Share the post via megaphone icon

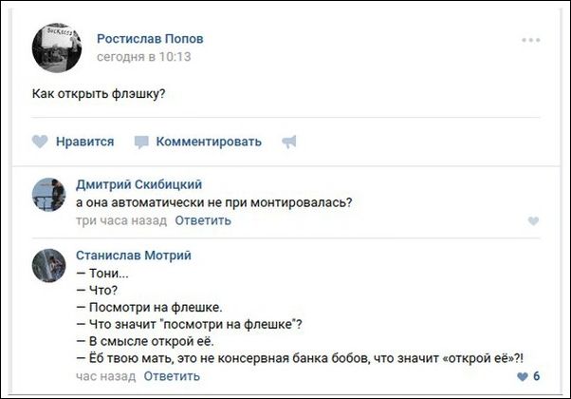click(x=289, y=142)
